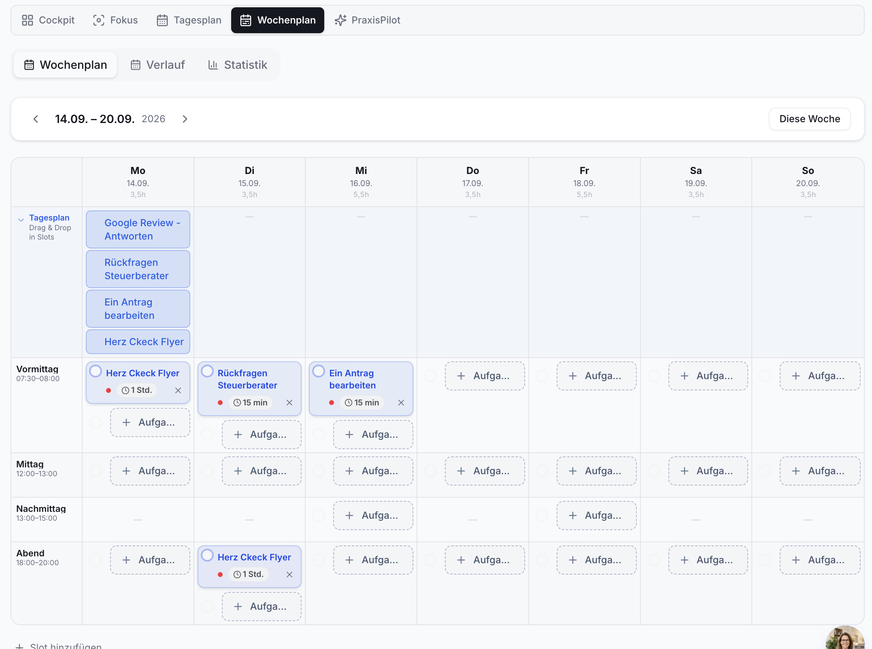Switch to Fokus mode
Screen dimensions: 872x649
click(115, 20)
